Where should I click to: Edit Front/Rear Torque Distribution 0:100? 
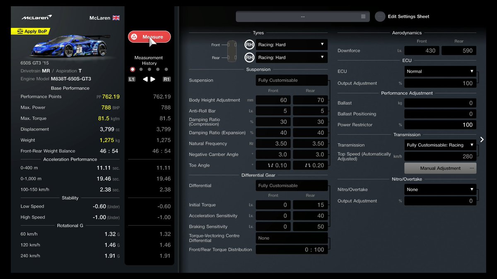click(x=292, y=250)
